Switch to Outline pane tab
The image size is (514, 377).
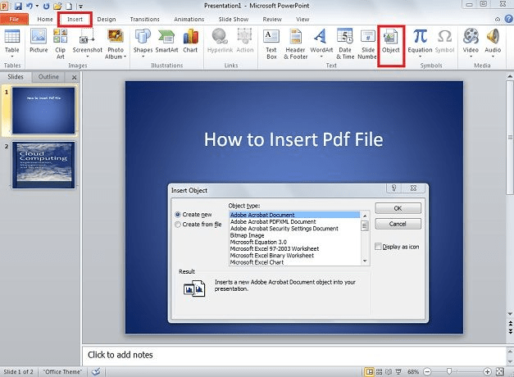click(x=48, y=77)
